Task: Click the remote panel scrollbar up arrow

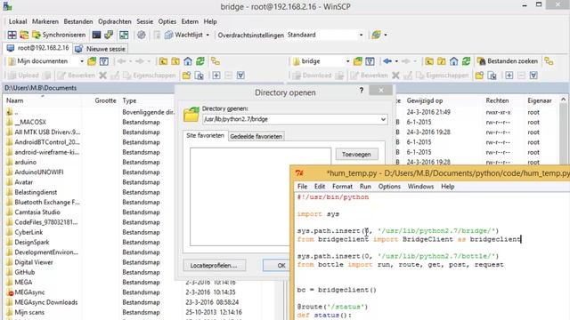Action: point(564,99)
